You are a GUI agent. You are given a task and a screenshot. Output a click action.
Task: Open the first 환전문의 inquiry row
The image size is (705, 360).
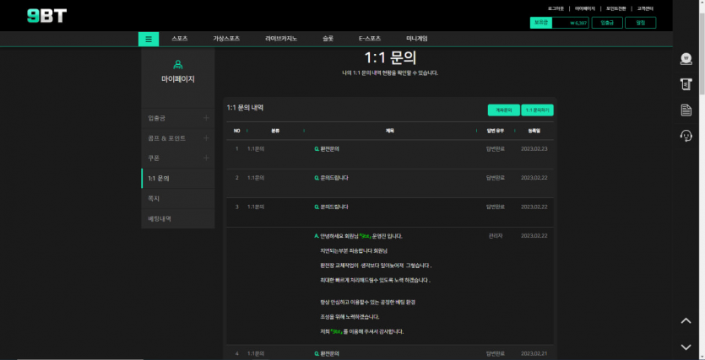[327, 148]
